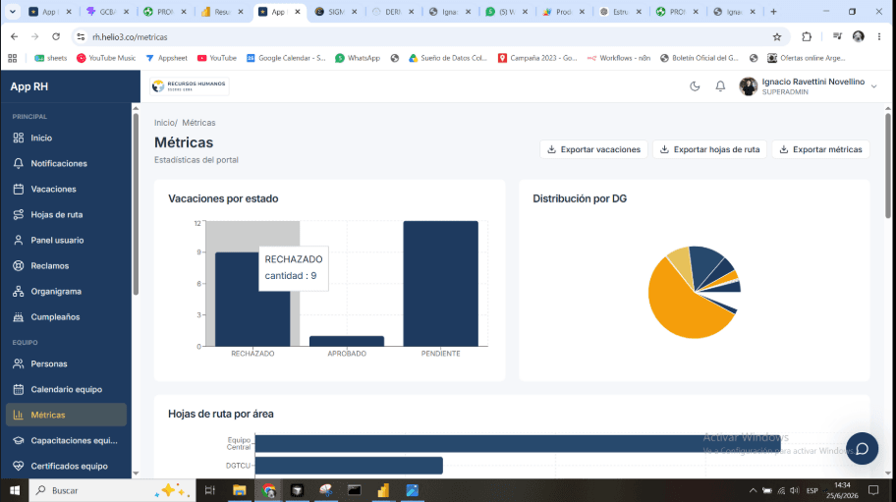Open Windows notification center
896x502 pixels.
point(873,490)
